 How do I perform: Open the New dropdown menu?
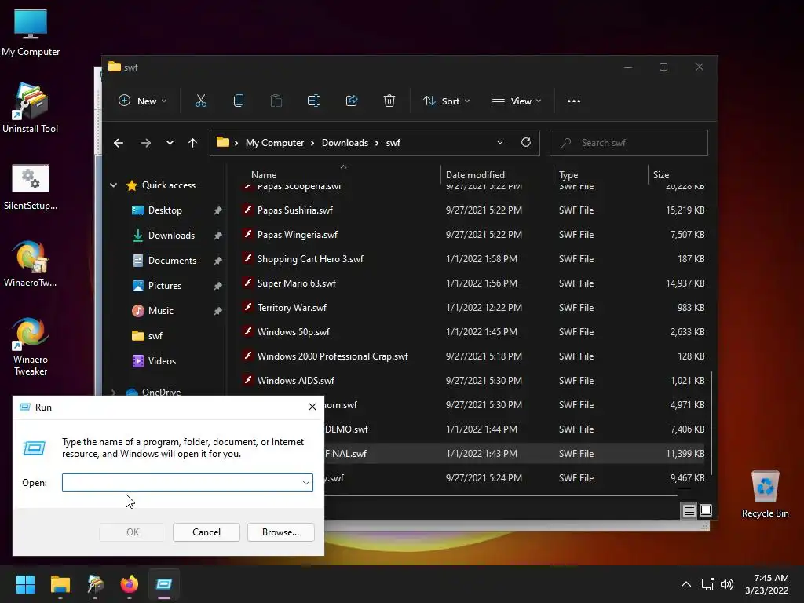(x=143, y=101)
